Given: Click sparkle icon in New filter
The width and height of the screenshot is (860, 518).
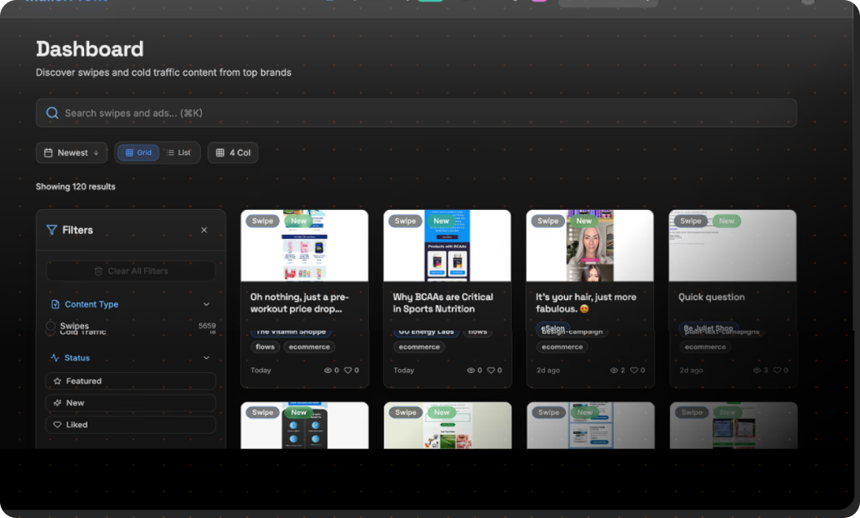Looking at the screenshot, I should click(x=57, y=403).
